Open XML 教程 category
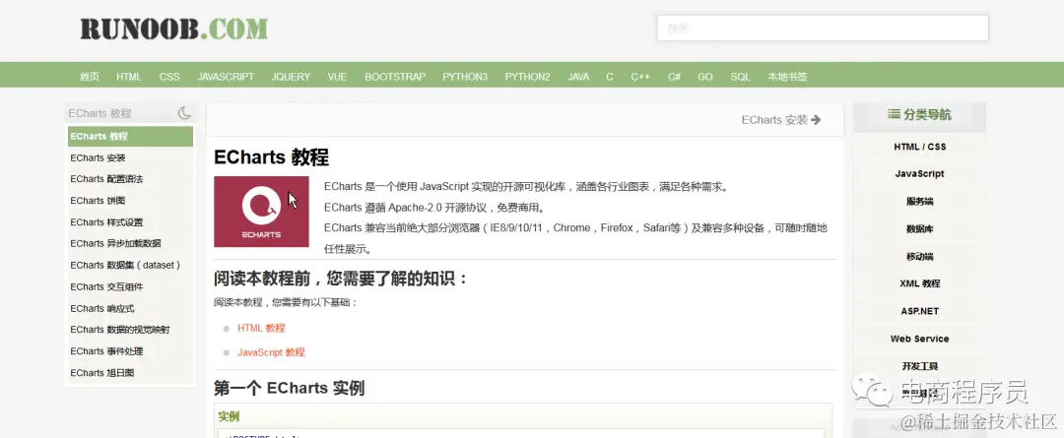 point(919,283)
